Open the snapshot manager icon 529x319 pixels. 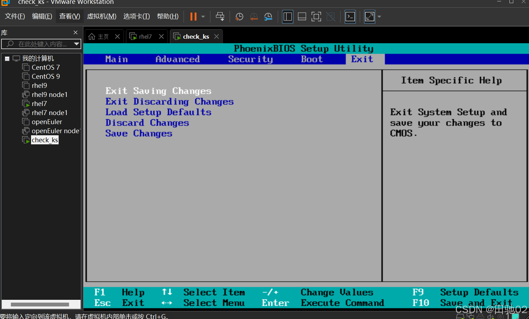(x=268, y=16)
